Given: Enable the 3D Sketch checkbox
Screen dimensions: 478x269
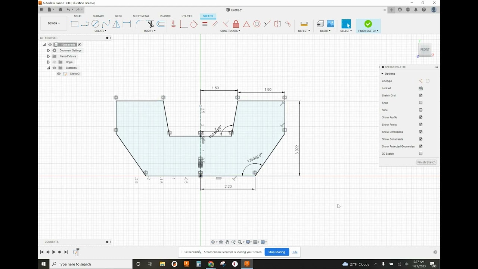Looking at the screenshot, I should [420, 154].
